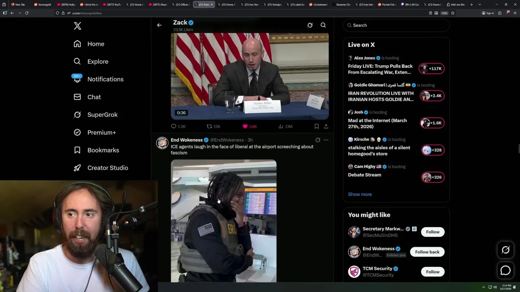520x292 pixels.
Task: Open Notifications in the sidebar
Action: pyautogui.click(x=98, y=79)
